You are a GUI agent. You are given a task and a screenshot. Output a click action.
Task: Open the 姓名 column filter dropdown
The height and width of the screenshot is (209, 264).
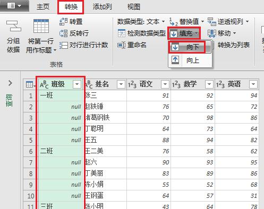pos(121,84)
